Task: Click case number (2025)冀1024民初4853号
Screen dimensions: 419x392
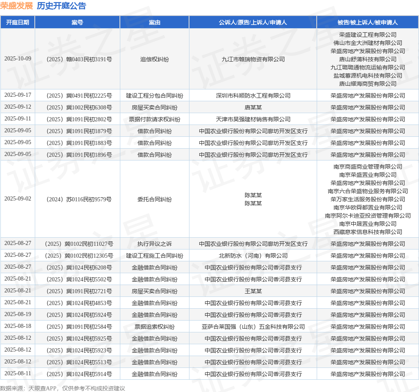Action: click(79, 303)
